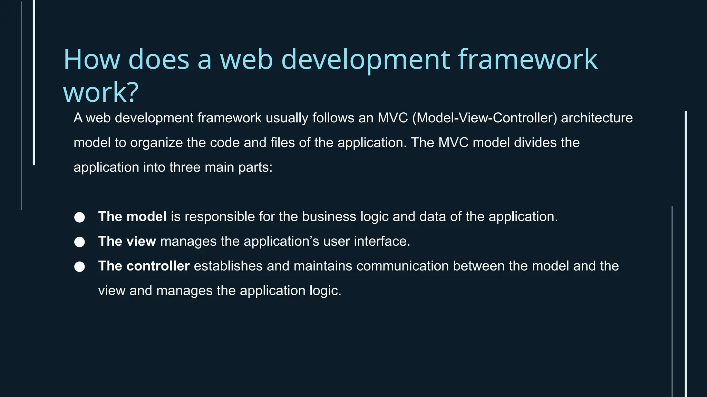This screenshot has height=397, width=707.
Task: Click the text 'application into three main parts:'
Action: click(x=173, y=167)
